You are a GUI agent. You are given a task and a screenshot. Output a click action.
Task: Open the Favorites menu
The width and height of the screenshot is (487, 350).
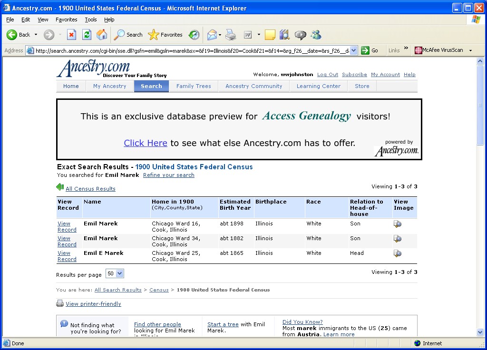click(x=67, y=19)
